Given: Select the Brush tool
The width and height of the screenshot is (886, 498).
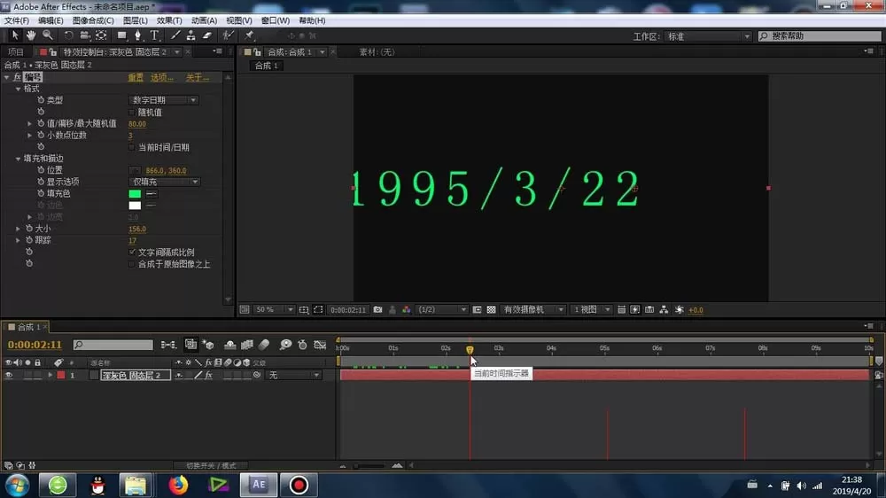Looking at the screenshot, I should coord(175,35).
